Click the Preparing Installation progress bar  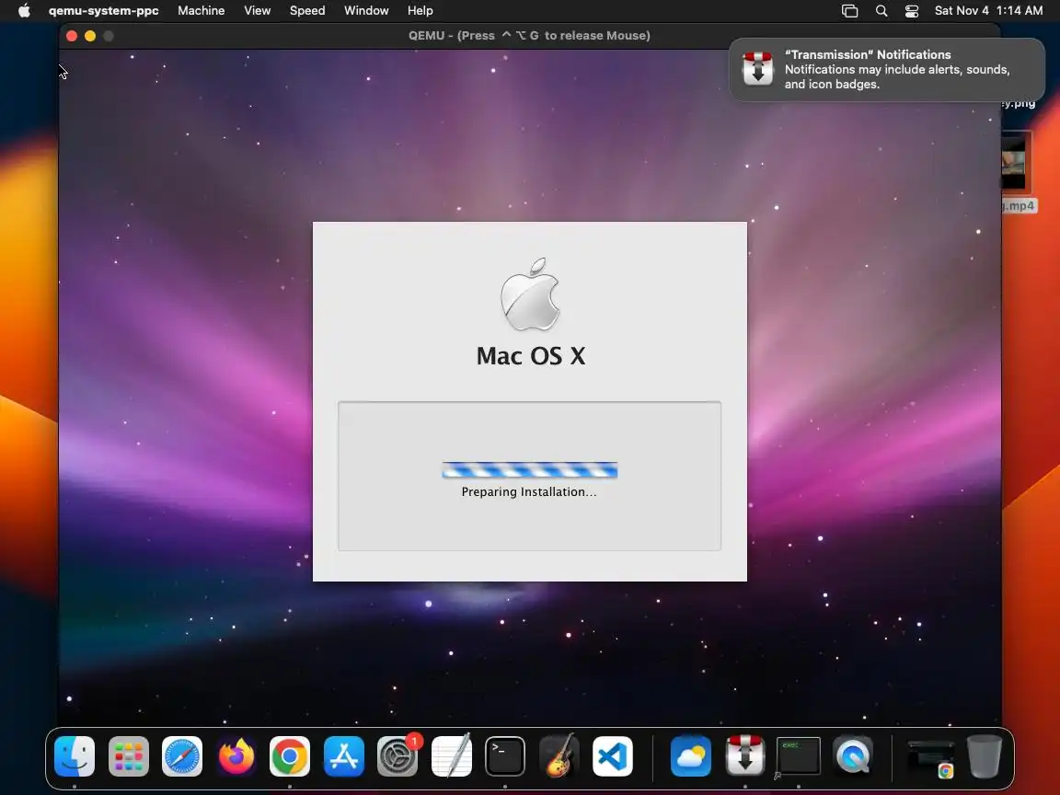[530, 470]
